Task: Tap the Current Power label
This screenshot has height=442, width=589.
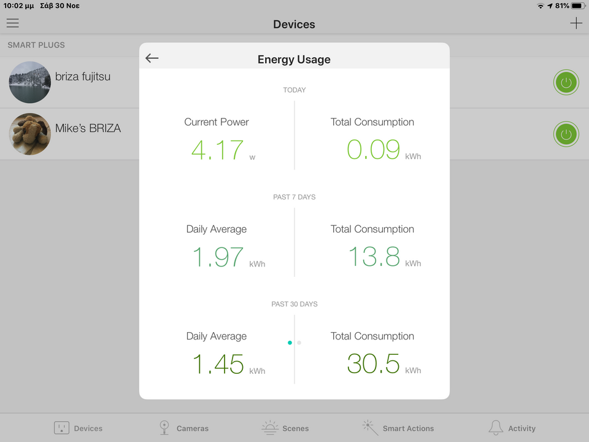Action: pyautogui.click(x=217, y=122)
